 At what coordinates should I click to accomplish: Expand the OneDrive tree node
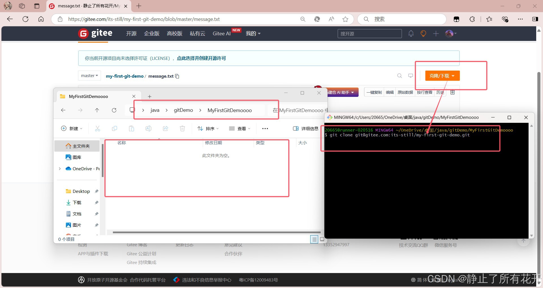click(x=60, y=169)
